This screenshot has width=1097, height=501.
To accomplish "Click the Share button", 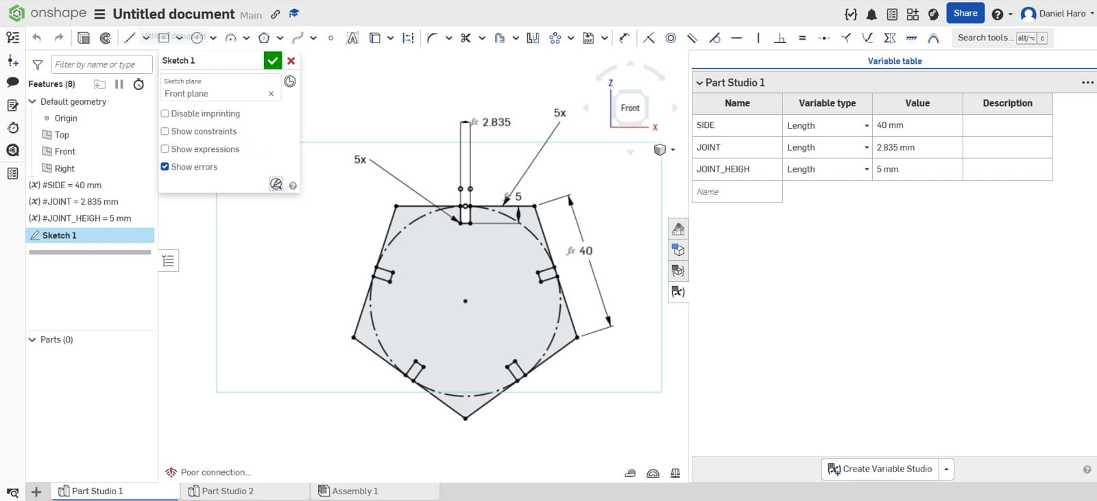I will (x=965, y=13).
